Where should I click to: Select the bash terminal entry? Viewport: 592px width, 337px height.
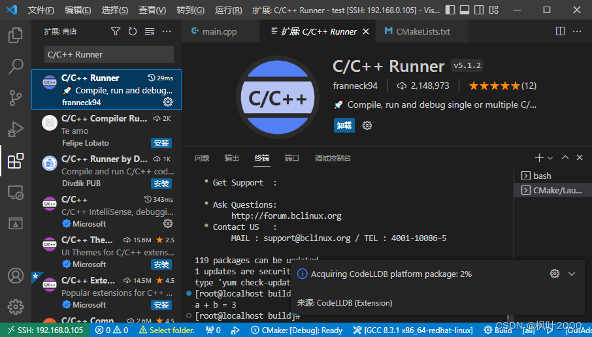pos(553,176)
